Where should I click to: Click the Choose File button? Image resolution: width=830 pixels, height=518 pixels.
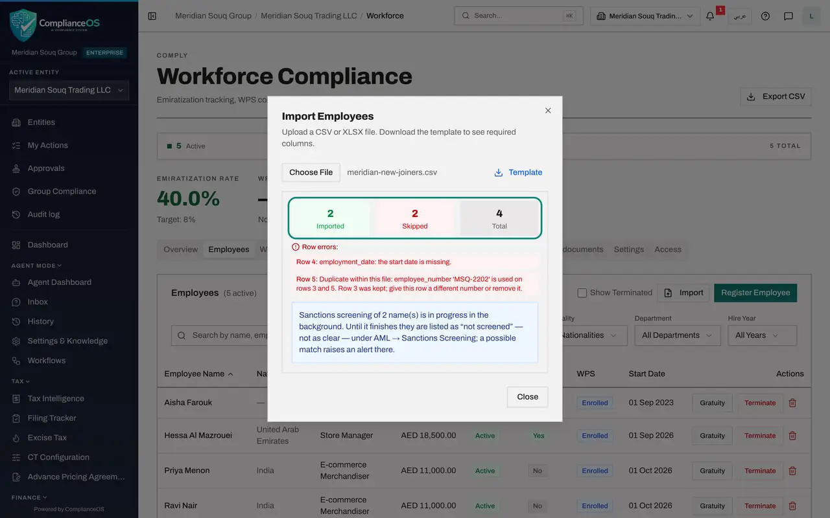tap(311, 172)
